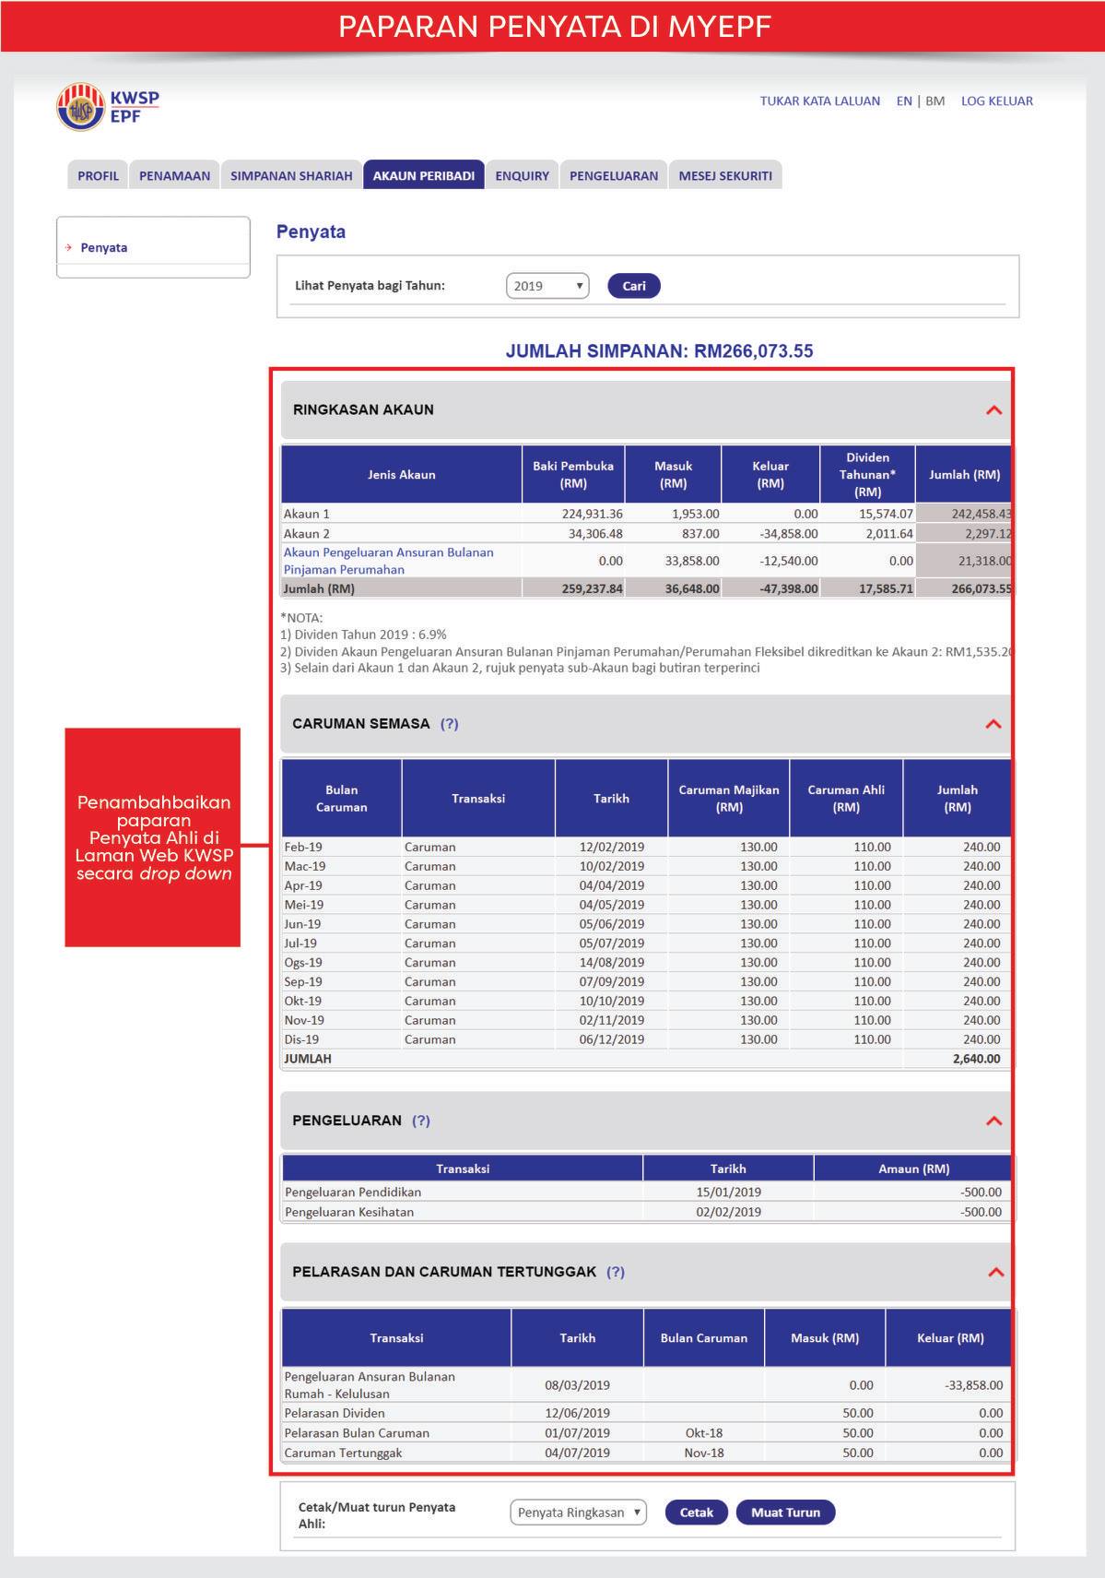Click the Muat Turun button
Viewport: 1105px width, 1578px height.
tap(785, 1513)
